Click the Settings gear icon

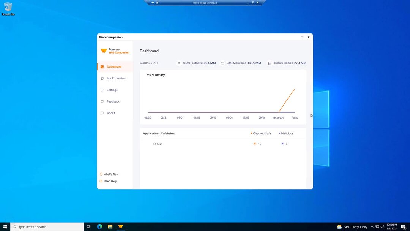(x=102, y=90)
